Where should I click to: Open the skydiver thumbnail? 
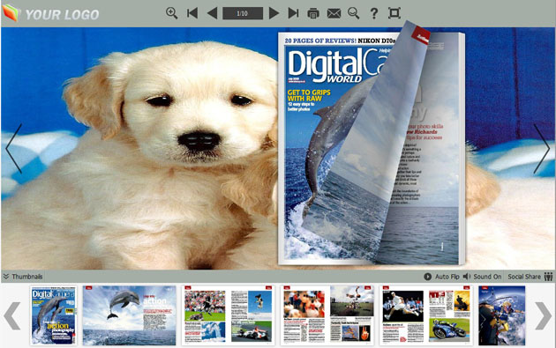point(502,315)
